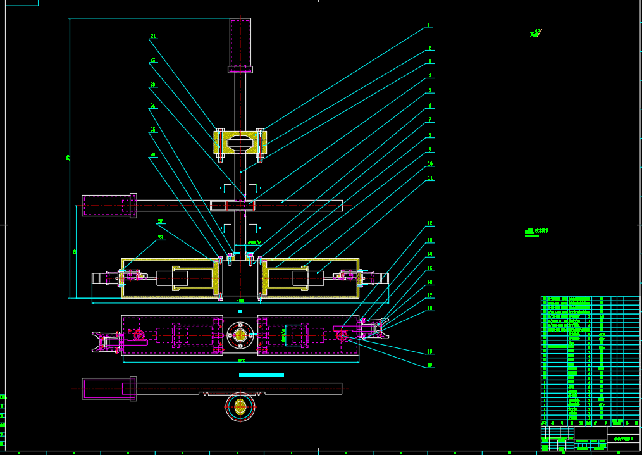Image resolution: width=642 pixels, height=455 pixels.
Task: Click part callout number 6
Action: pyautogui.click(x=430, y=106)
